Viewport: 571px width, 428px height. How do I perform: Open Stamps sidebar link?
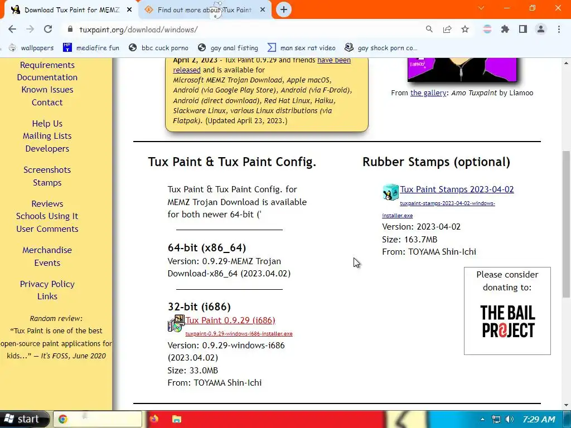(x=47, y=182)
